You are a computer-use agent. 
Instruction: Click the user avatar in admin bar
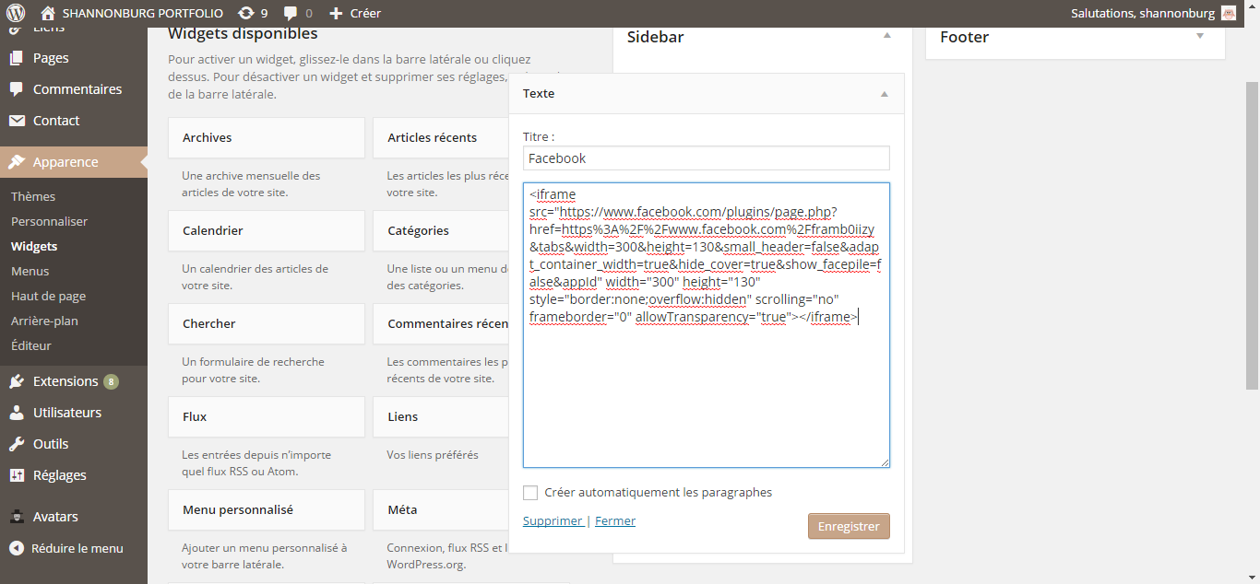1229,13
